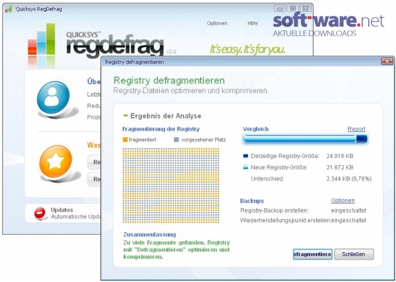Open the Backups Optionen link
This screenshot has height=282, width=396.
[343, 201]
